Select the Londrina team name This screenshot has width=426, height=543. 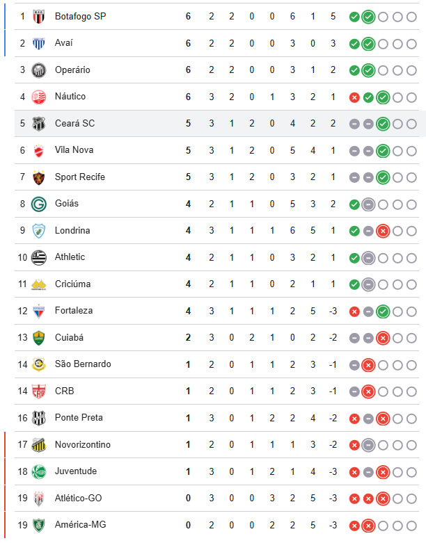tap(72, 231)
